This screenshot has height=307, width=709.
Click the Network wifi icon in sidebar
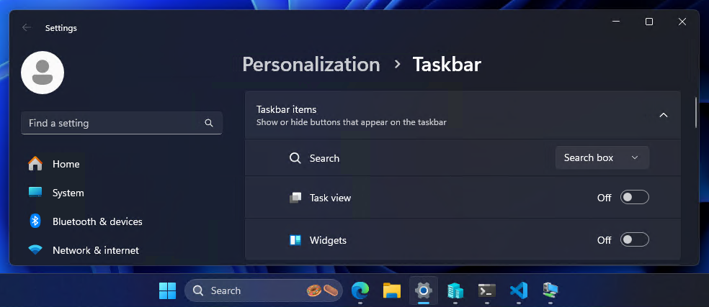pos(35,249)
